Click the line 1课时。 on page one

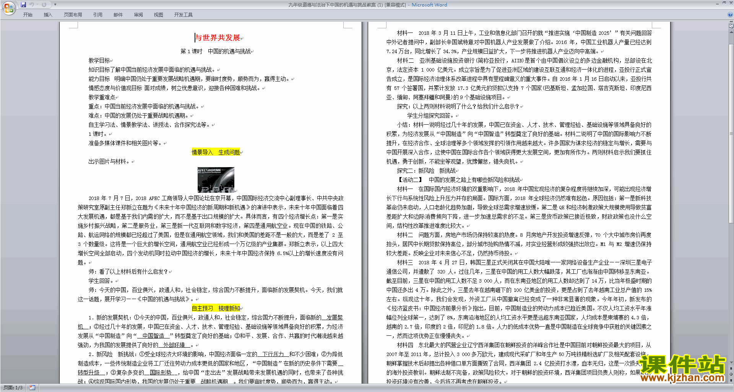pyautogui.click(x=98, y=134)
